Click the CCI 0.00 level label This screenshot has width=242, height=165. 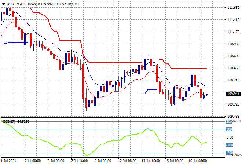pos(230,137)
